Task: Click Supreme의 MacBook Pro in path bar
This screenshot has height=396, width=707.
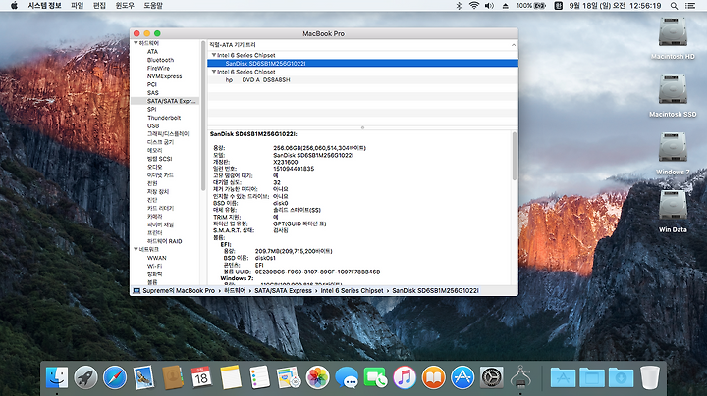Action: (x=179, y=291)
